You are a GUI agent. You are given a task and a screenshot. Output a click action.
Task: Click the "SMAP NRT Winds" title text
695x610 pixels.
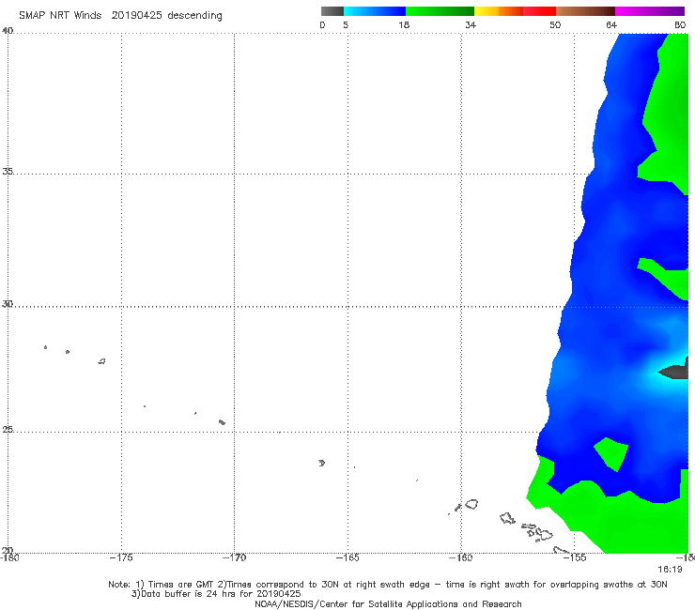click(60, 15)
